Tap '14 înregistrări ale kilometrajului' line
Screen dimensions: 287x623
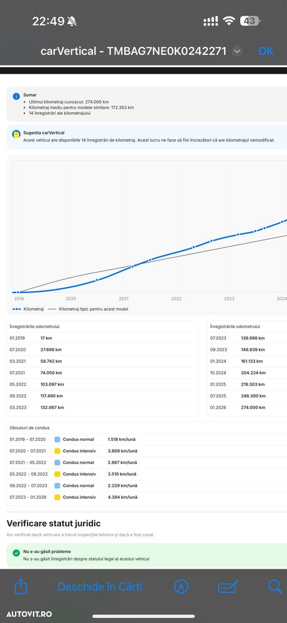[x=60, y=113]
